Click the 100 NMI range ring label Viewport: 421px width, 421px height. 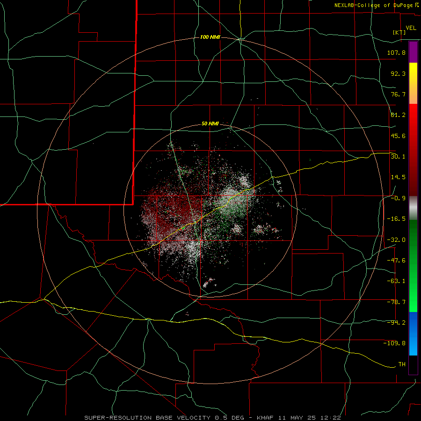click(210, 37)
